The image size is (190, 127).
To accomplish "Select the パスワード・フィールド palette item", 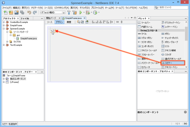I will coord(148,63).
